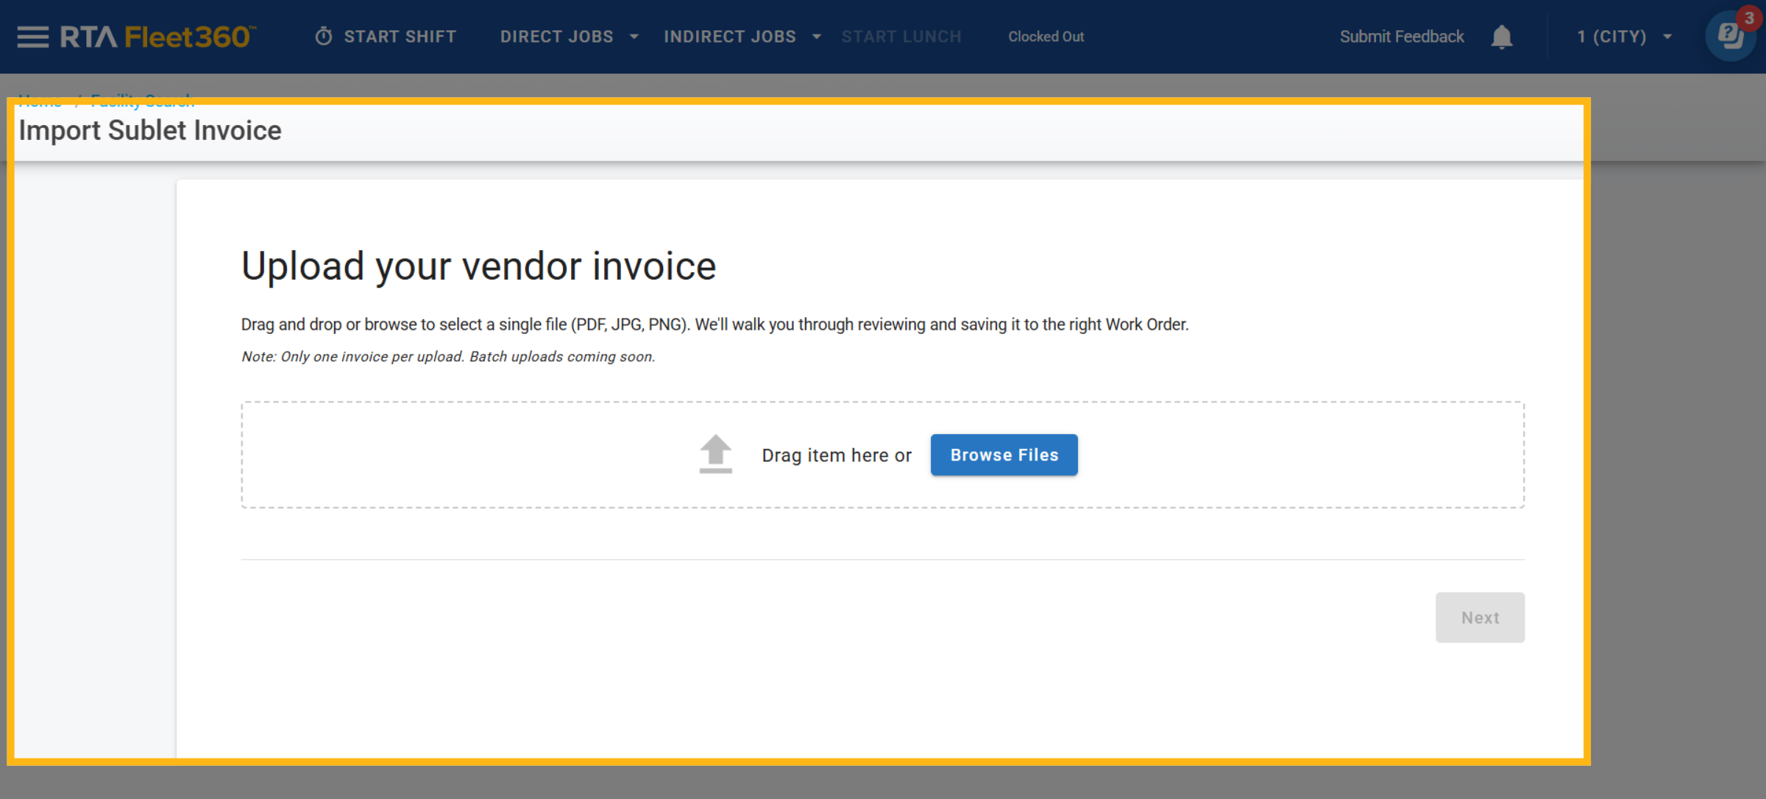Click the Submit Feedback link
Viewport: 1766px width, 799px height.
(1401, 37)
